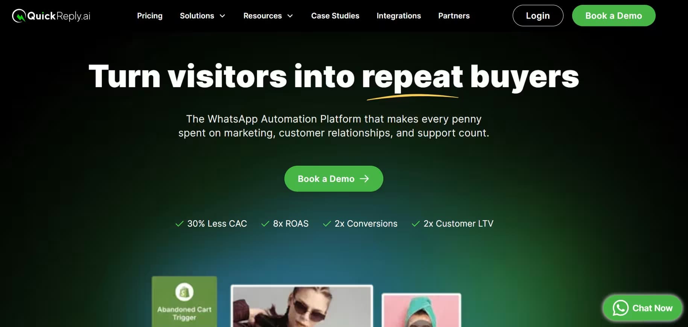Viewport: 688px width, 327px height.
Task: Visit the Partners page
Action: coord(454,16)
